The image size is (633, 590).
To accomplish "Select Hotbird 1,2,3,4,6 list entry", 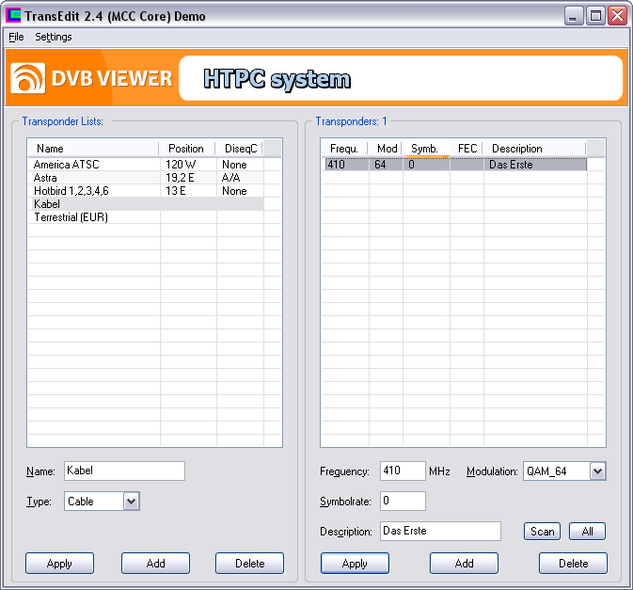I will (71, 191).
